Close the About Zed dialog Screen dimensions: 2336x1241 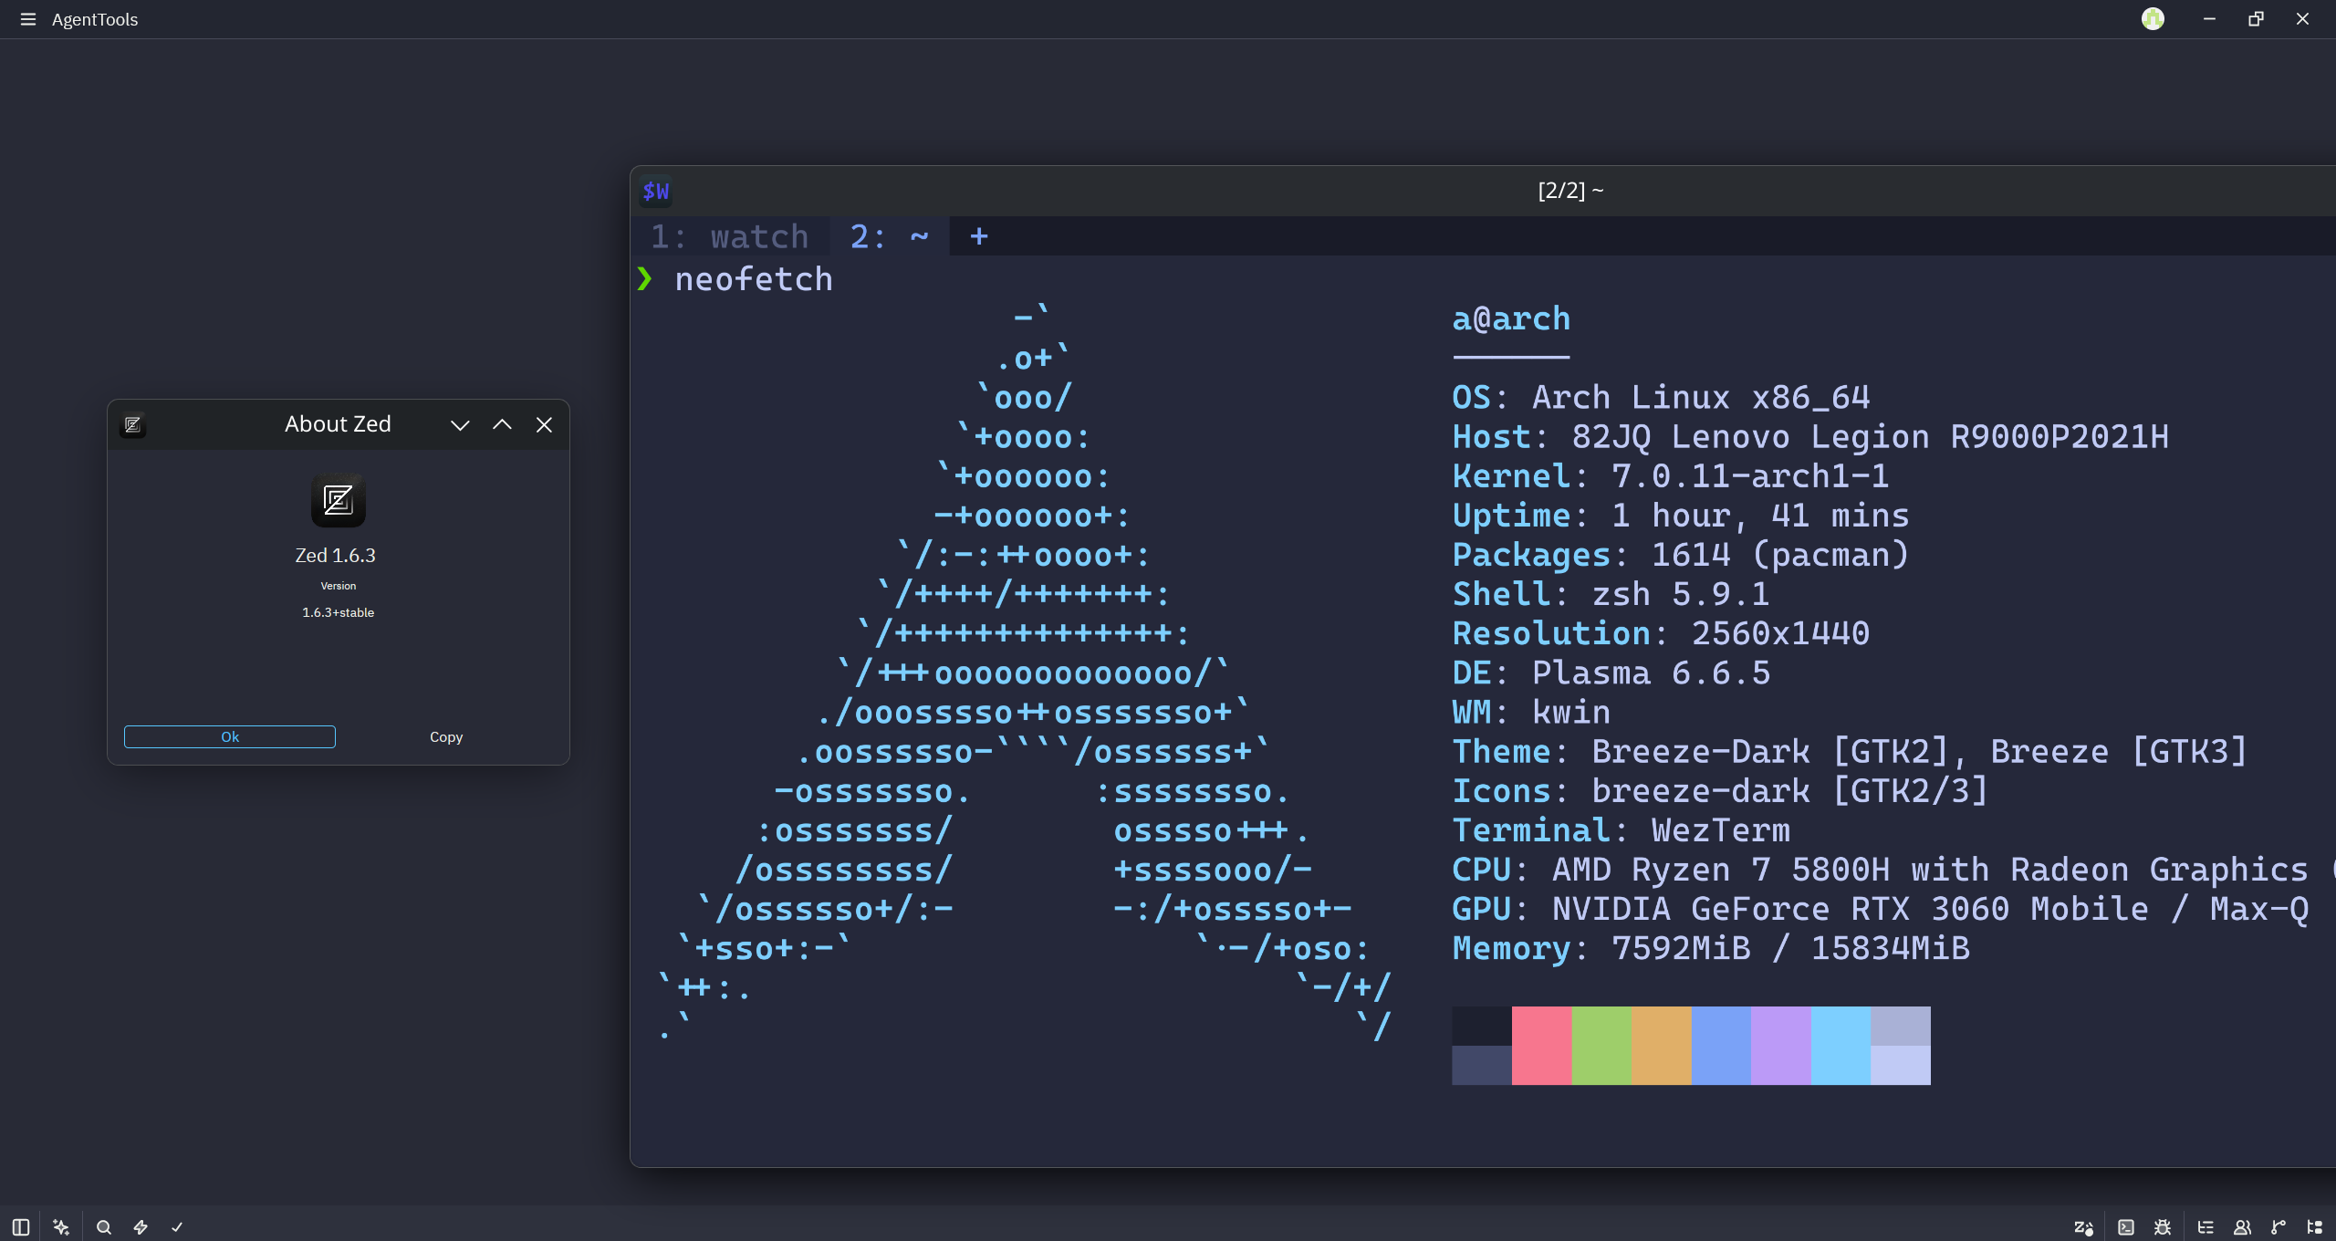coord(544,424)
